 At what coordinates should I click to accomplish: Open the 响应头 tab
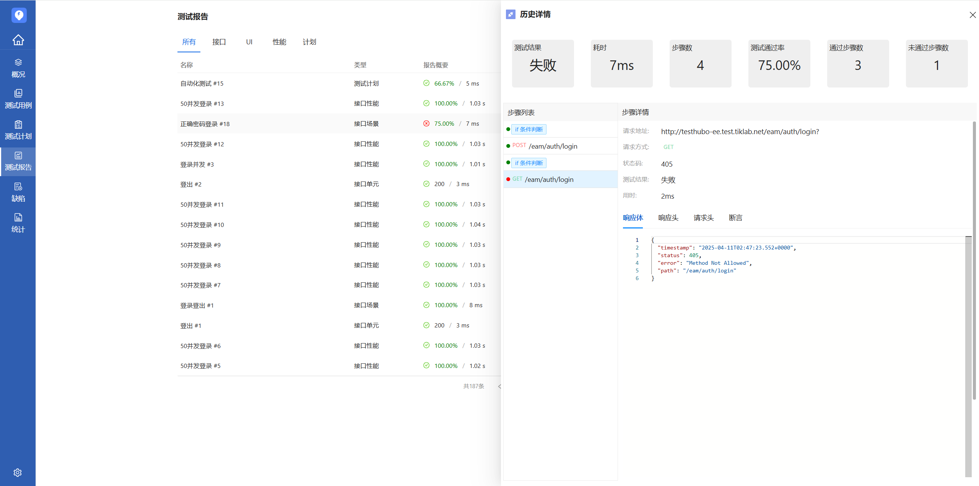click(x=668, y=218)
